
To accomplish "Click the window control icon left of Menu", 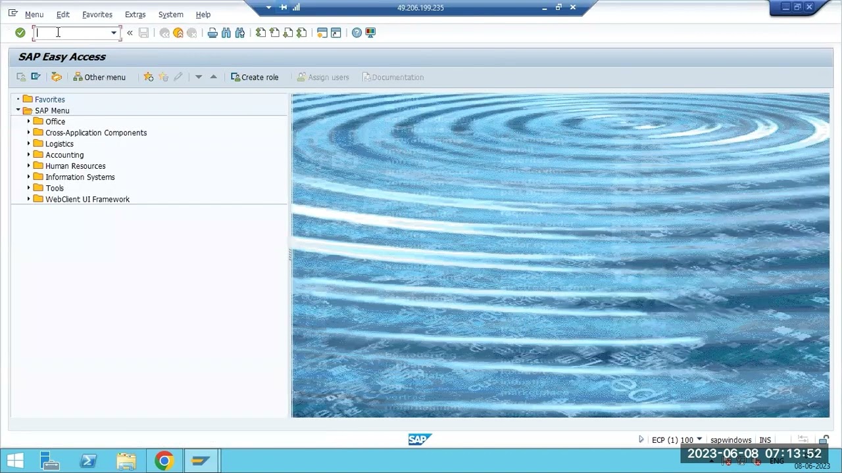I will point(13,13).
